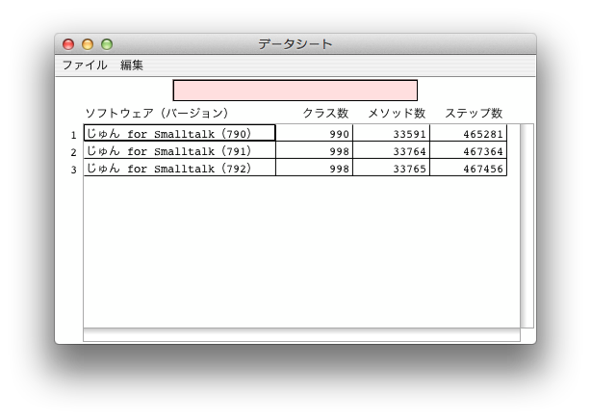Click row number 3
Screen dimensions: 591x420
tap(73, 170)
